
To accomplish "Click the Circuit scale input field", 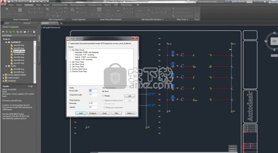I will point(93,91).
